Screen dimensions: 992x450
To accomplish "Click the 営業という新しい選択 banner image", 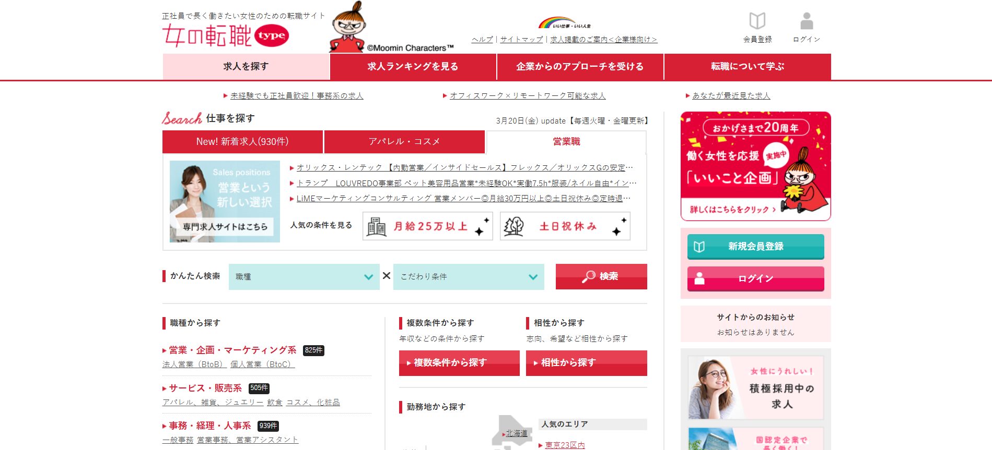I will (x=225, y=201).
